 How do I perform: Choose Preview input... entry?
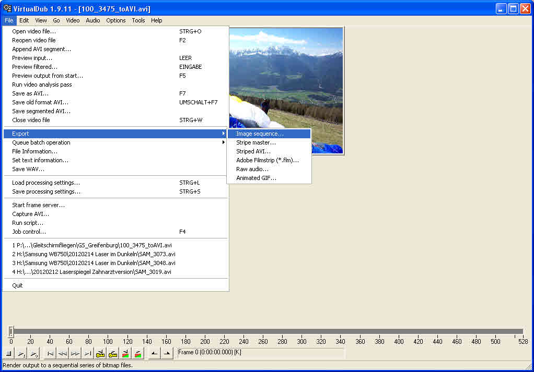[x=115, y=58]
